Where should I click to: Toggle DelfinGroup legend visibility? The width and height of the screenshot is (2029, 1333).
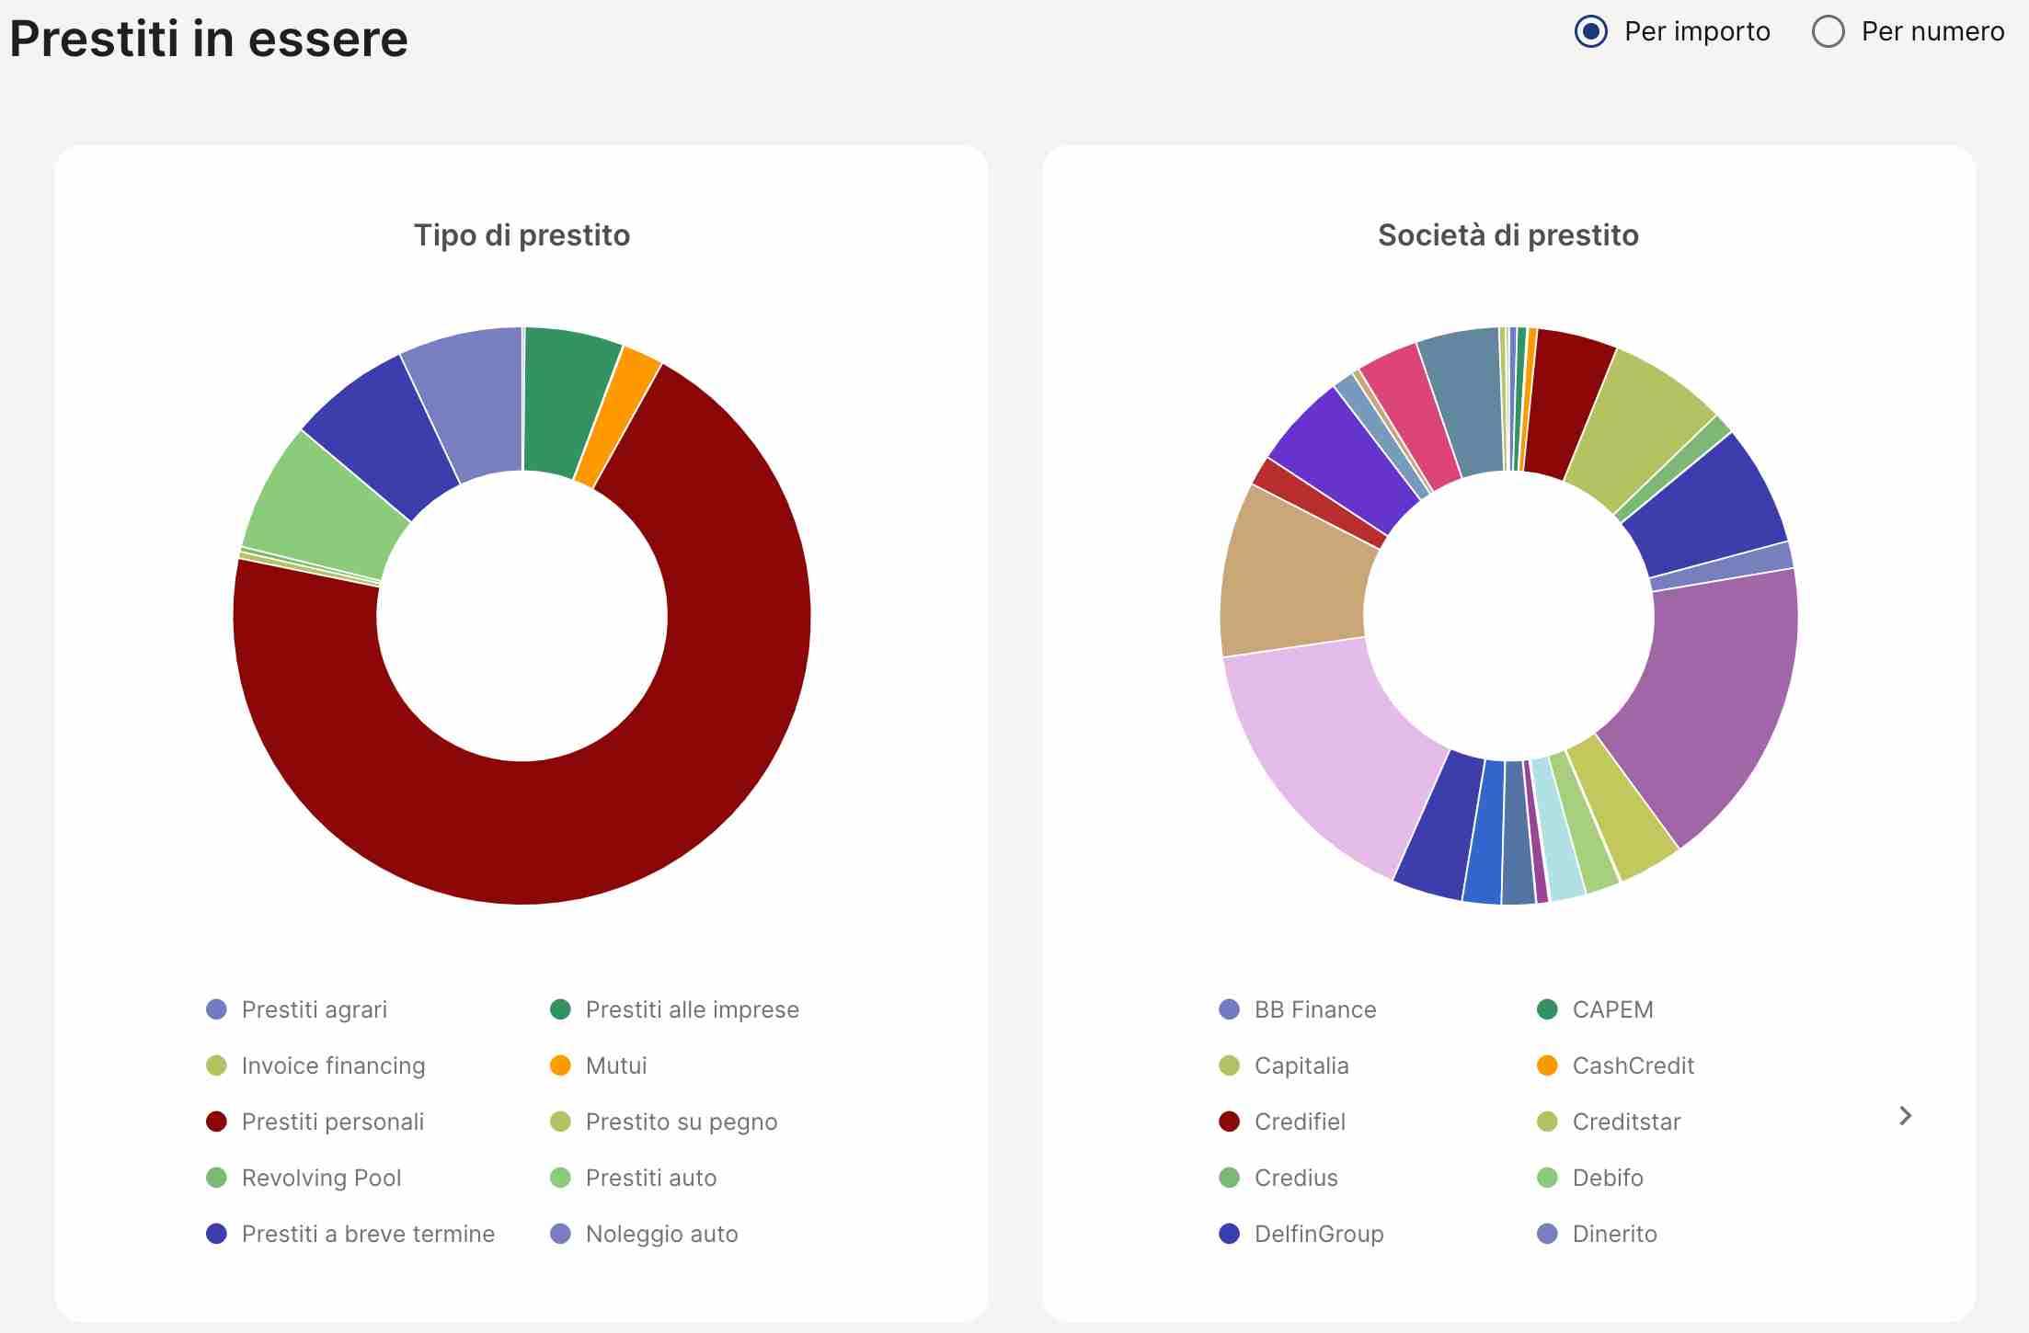point(1229,1234)
